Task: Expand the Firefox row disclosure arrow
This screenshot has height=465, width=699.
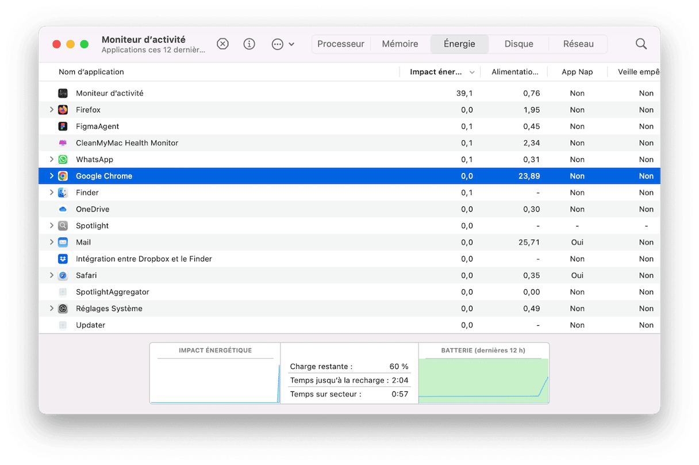Action: point(52,110)
